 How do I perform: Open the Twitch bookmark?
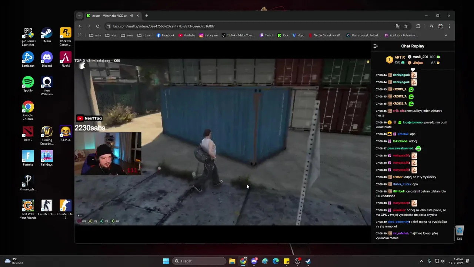pos(267,35)
